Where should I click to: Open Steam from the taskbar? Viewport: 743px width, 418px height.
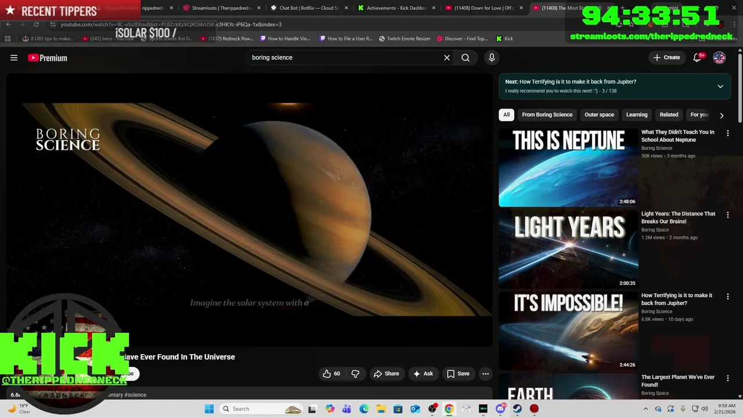pos(517,409)
